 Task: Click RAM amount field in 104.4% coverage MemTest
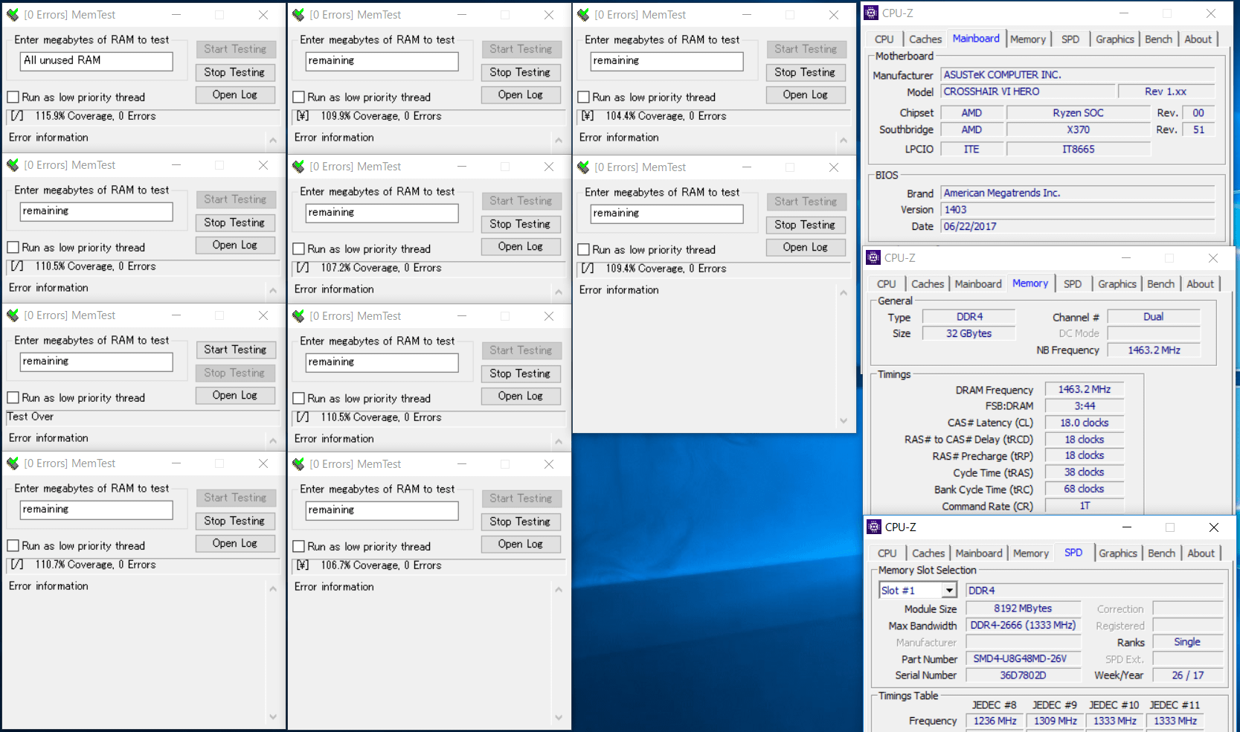tap(666, 61)
